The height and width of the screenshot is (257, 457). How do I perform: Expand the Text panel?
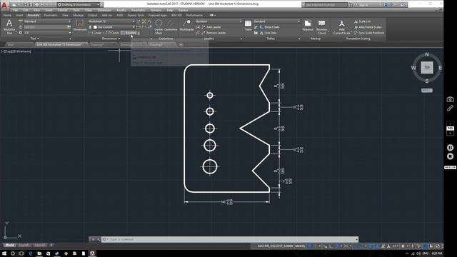[35, 39]
